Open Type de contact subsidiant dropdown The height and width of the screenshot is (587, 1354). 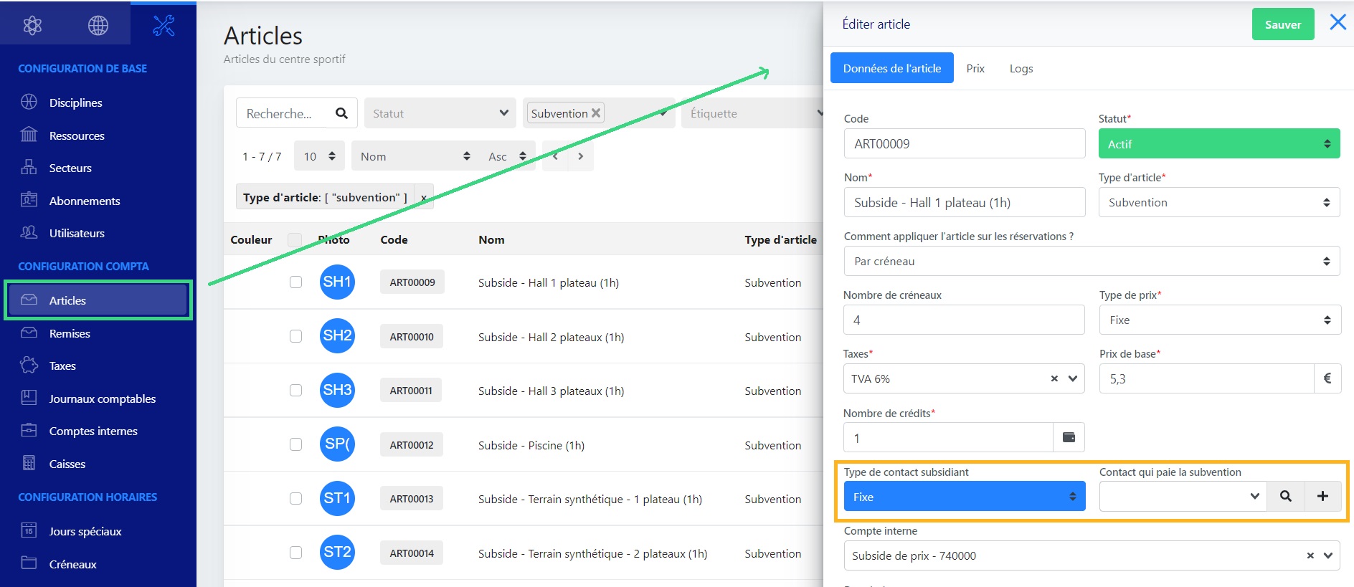click(x=965, y=496)
